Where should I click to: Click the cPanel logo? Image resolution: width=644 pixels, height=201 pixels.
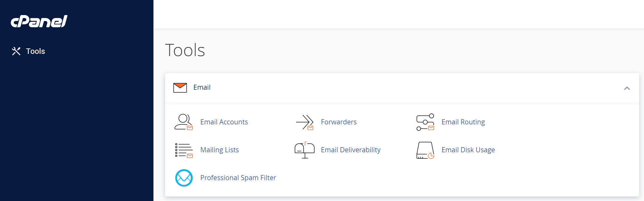coord(39,21)
